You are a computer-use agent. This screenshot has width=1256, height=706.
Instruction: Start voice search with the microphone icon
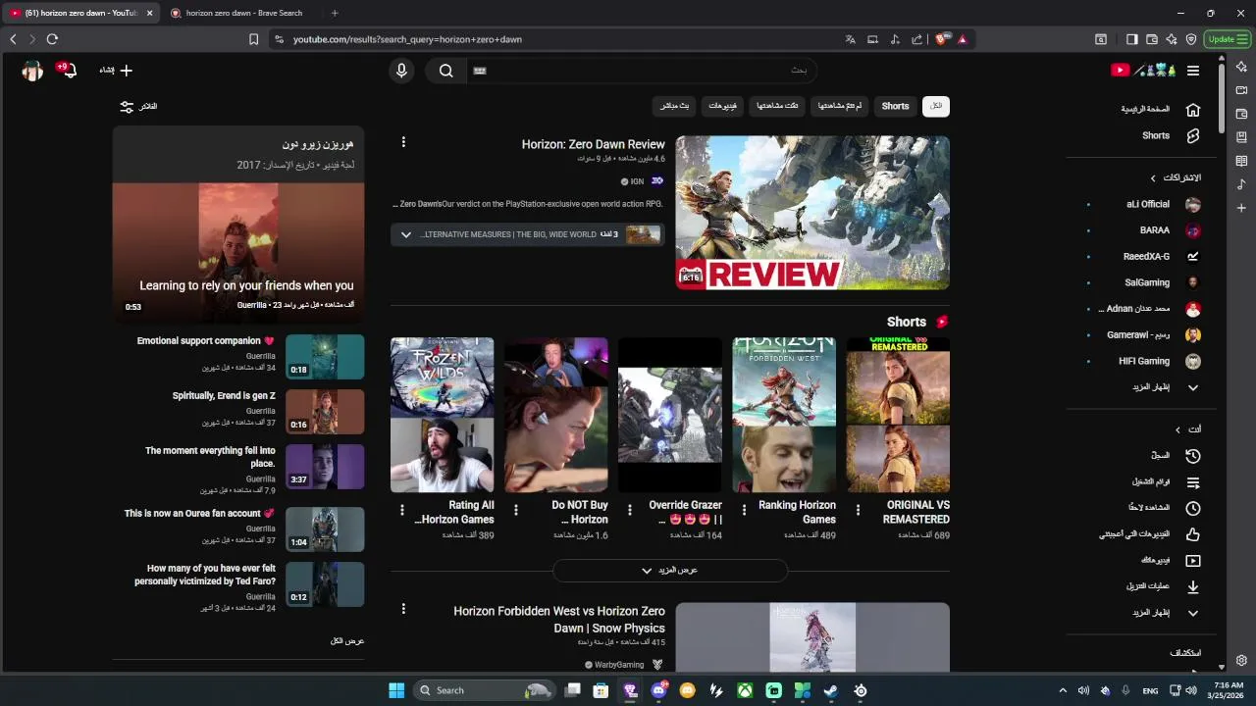pyautogui.click(x=400, y=71)
